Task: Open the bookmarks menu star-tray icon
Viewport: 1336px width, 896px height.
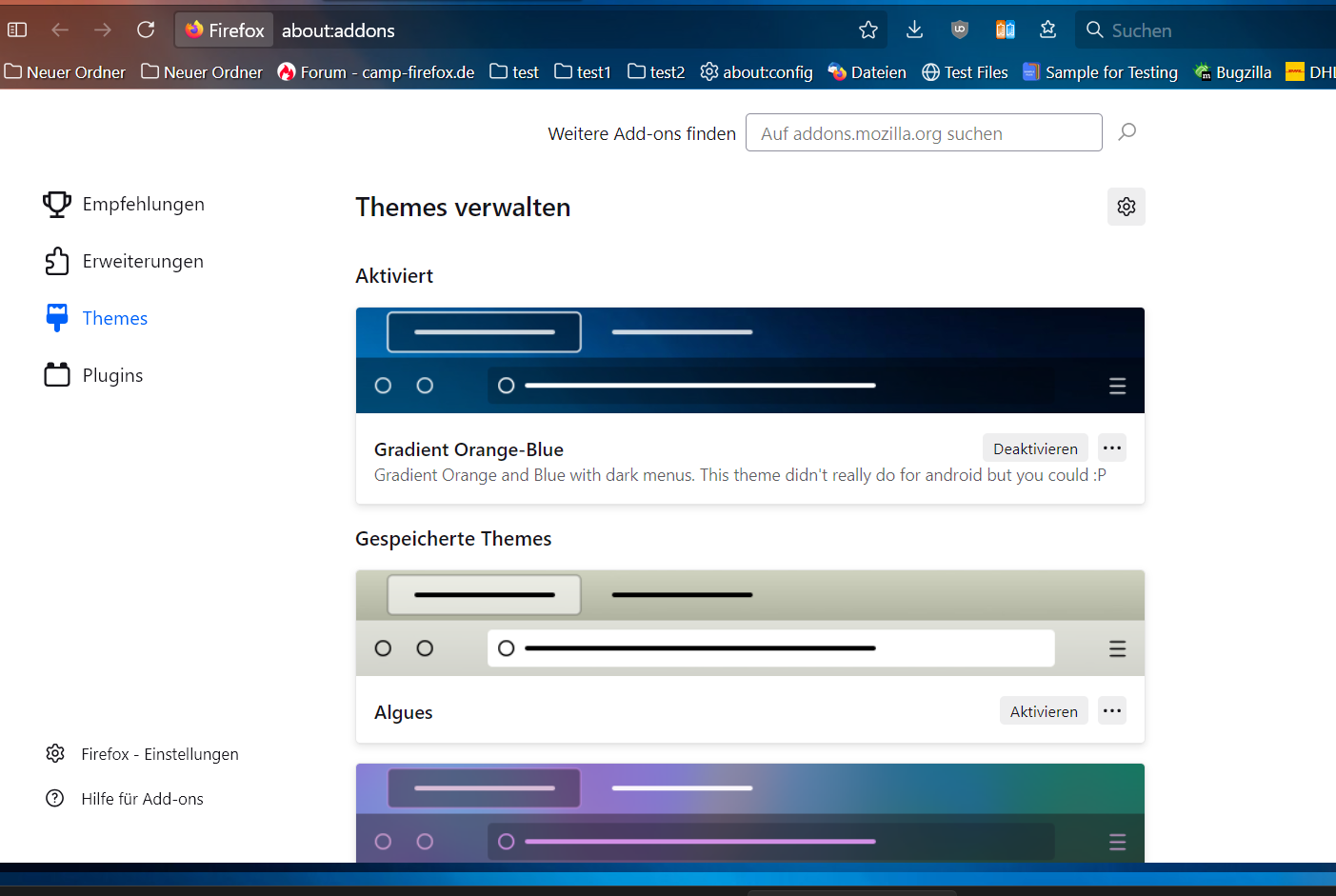Action: coord(1047,30)
